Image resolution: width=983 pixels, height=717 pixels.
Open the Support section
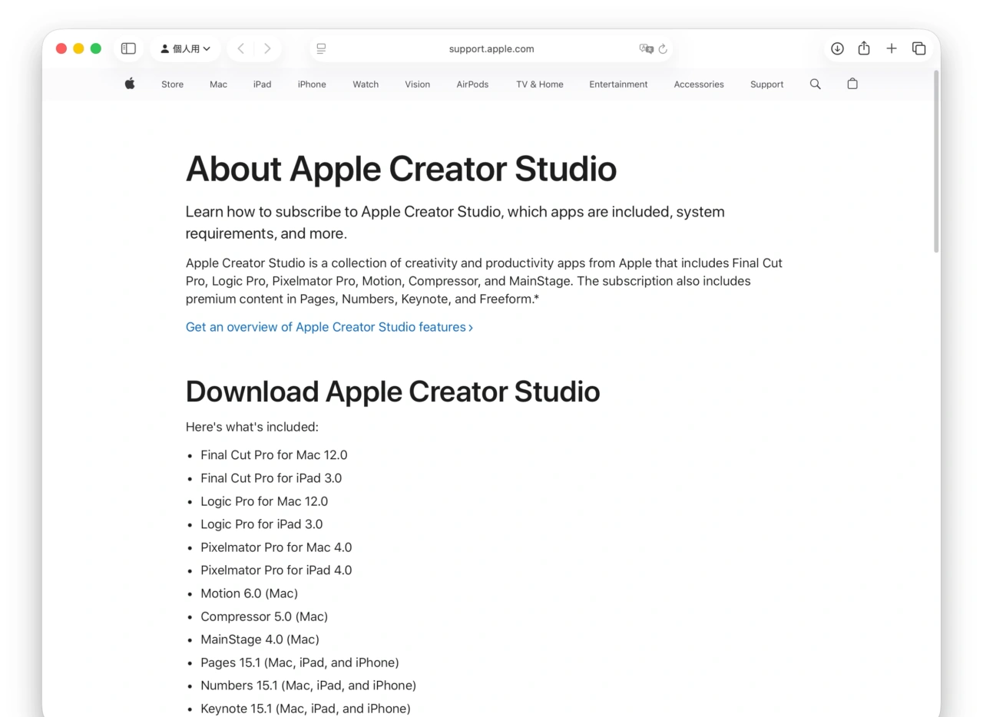(766, 84)
